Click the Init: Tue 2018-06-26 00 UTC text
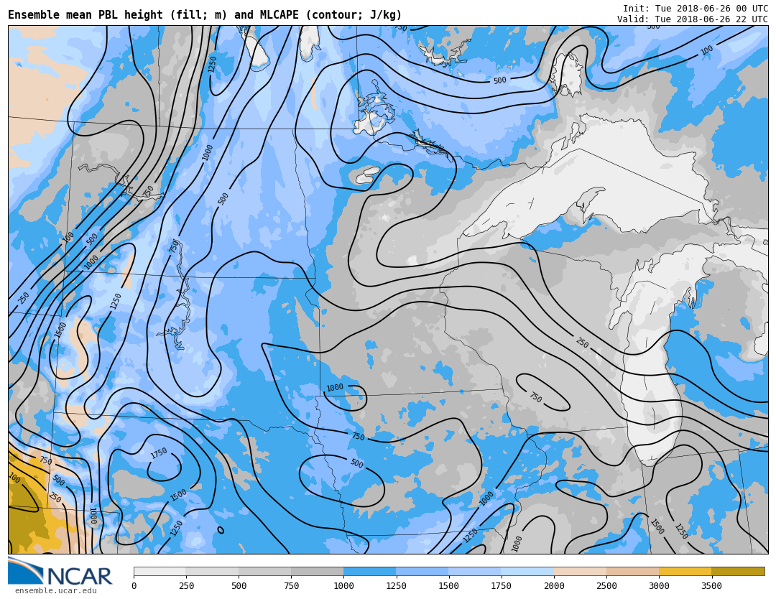The image size is (776, 599). tap(696, 9)
